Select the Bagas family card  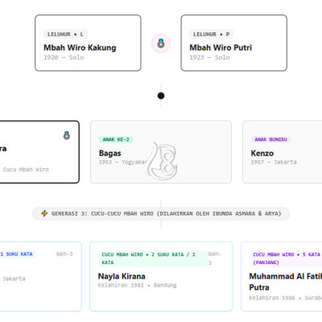click(161, 152)
